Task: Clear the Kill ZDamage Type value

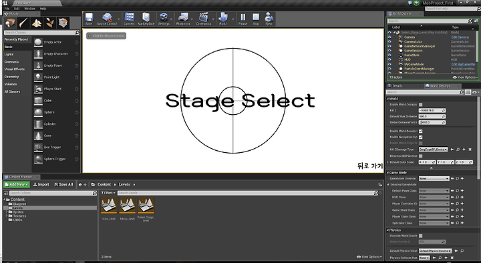Action: click(470, 150)
